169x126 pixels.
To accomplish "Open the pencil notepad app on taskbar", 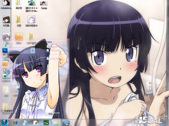I will [36, 123].
